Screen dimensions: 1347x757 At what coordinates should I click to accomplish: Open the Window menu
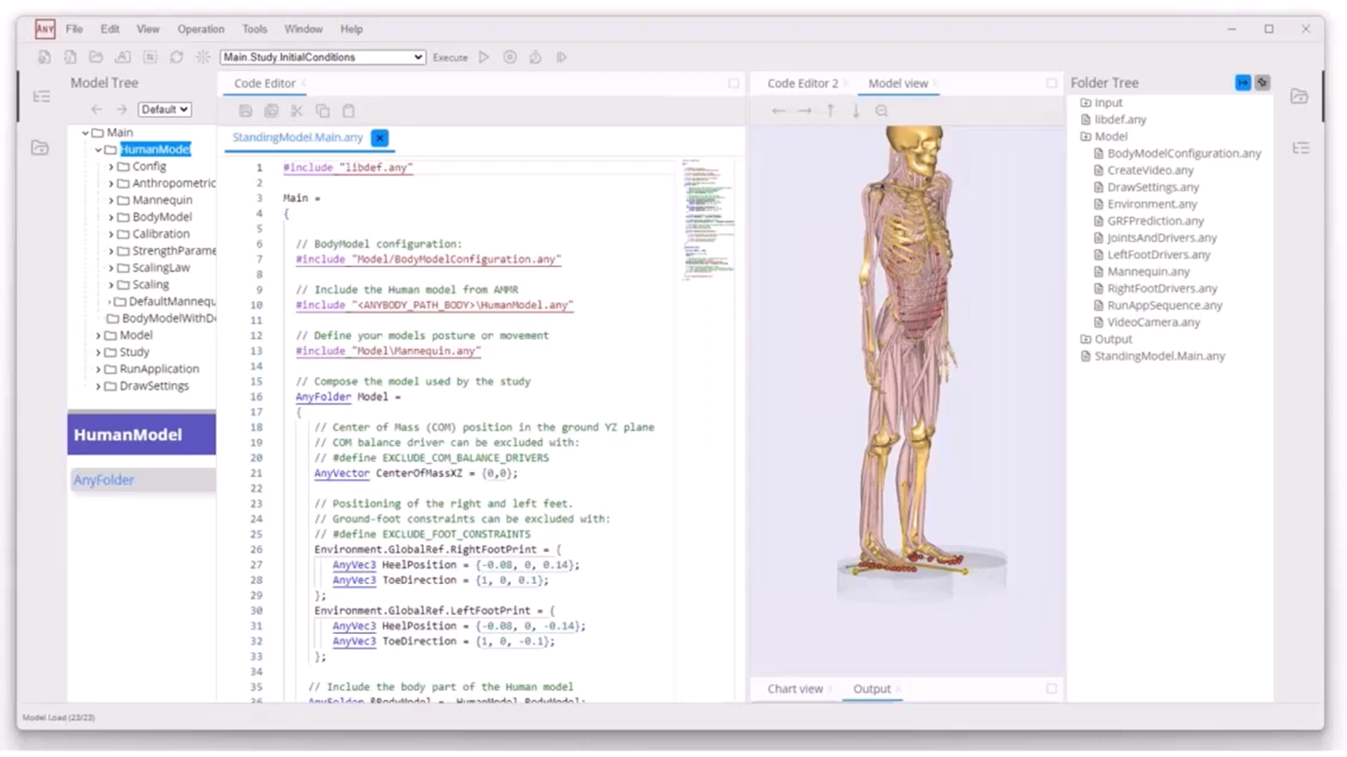pyautogui.click(x=303, y=29)
